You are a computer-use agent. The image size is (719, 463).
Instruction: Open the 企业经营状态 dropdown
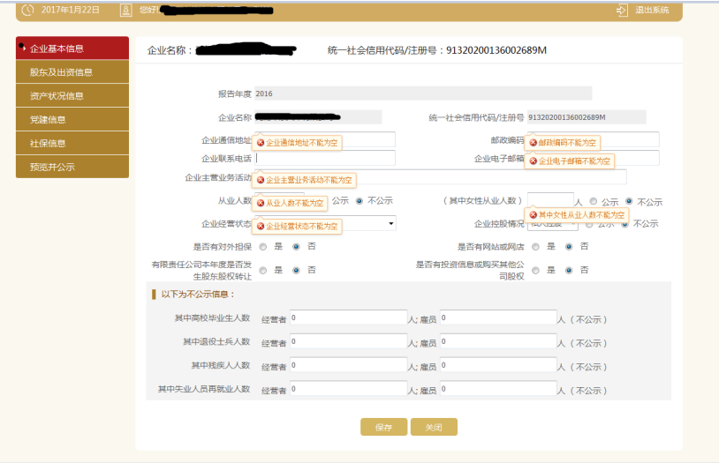point(390,224)
